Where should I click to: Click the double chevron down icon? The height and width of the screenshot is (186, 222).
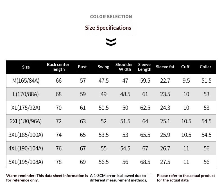tap(111, 42)
